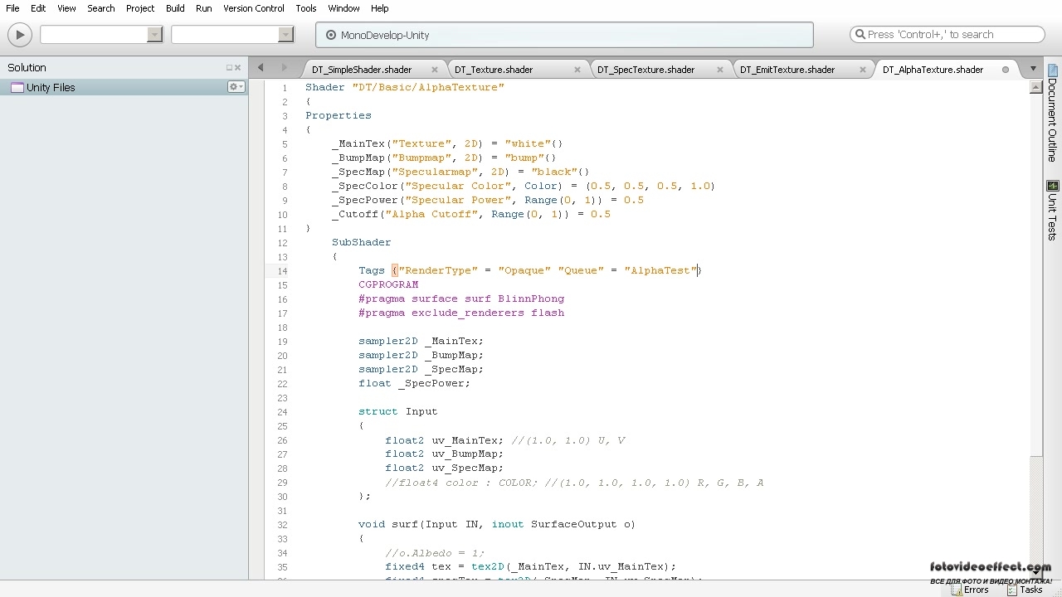Click the '_Cutoff("Alpha Cutoff"' line

(x=471, y=214)
